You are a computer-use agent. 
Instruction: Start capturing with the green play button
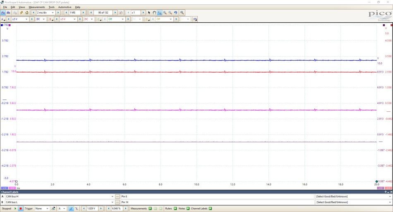[15, 209]
